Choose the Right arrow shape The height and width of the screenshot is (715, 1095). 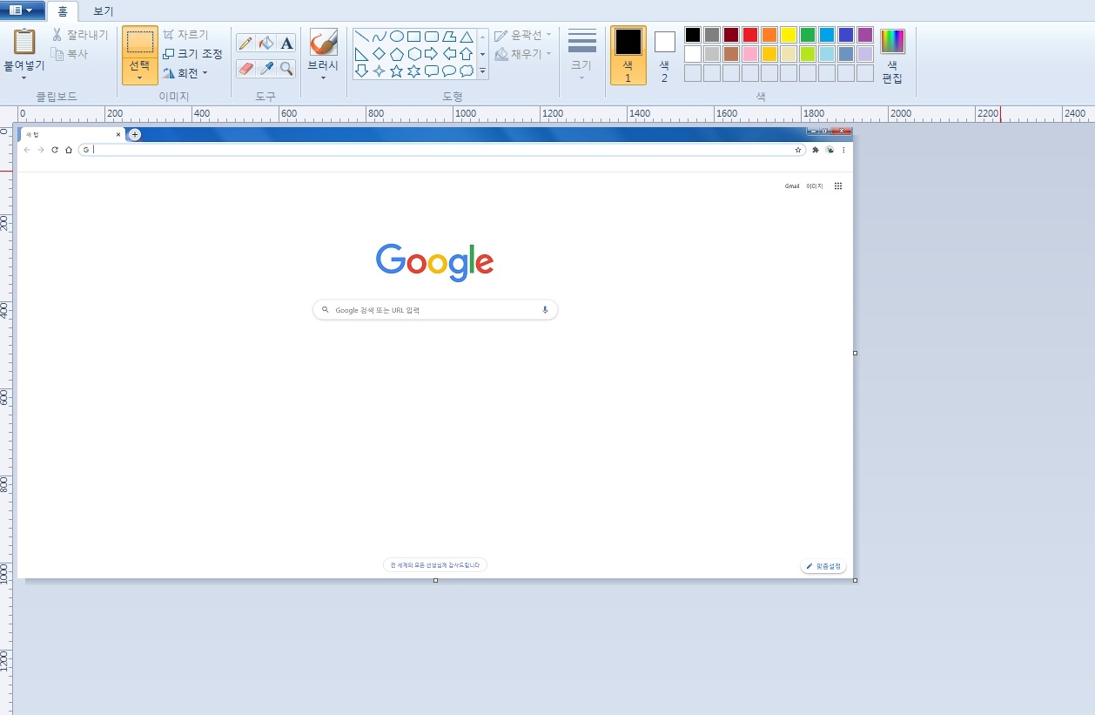click(432, 54)
